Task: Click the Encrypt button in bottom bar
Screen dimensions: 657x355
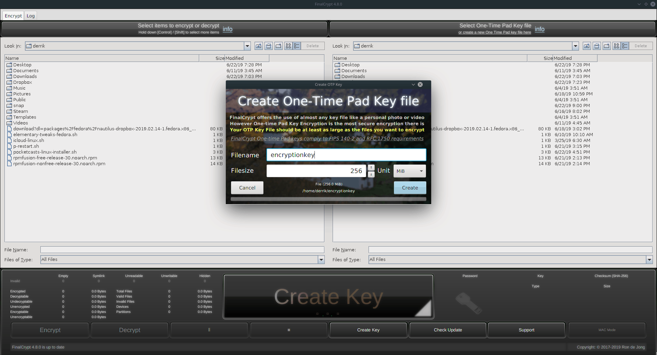Action: tap(50, 330)
